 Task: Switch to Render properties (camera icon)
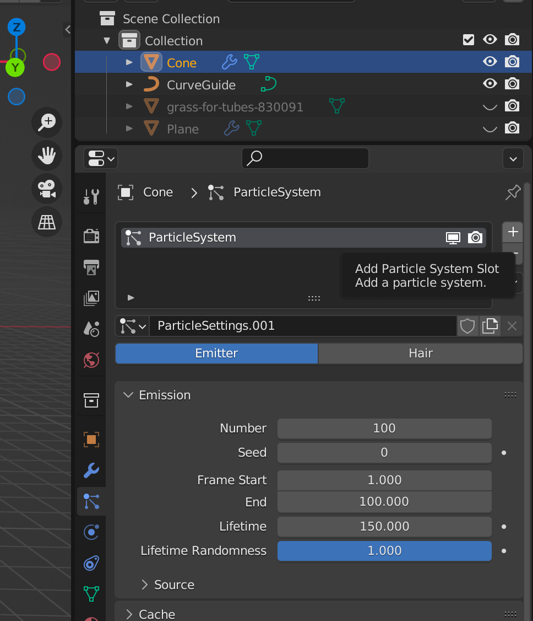(x=91, y=235)
